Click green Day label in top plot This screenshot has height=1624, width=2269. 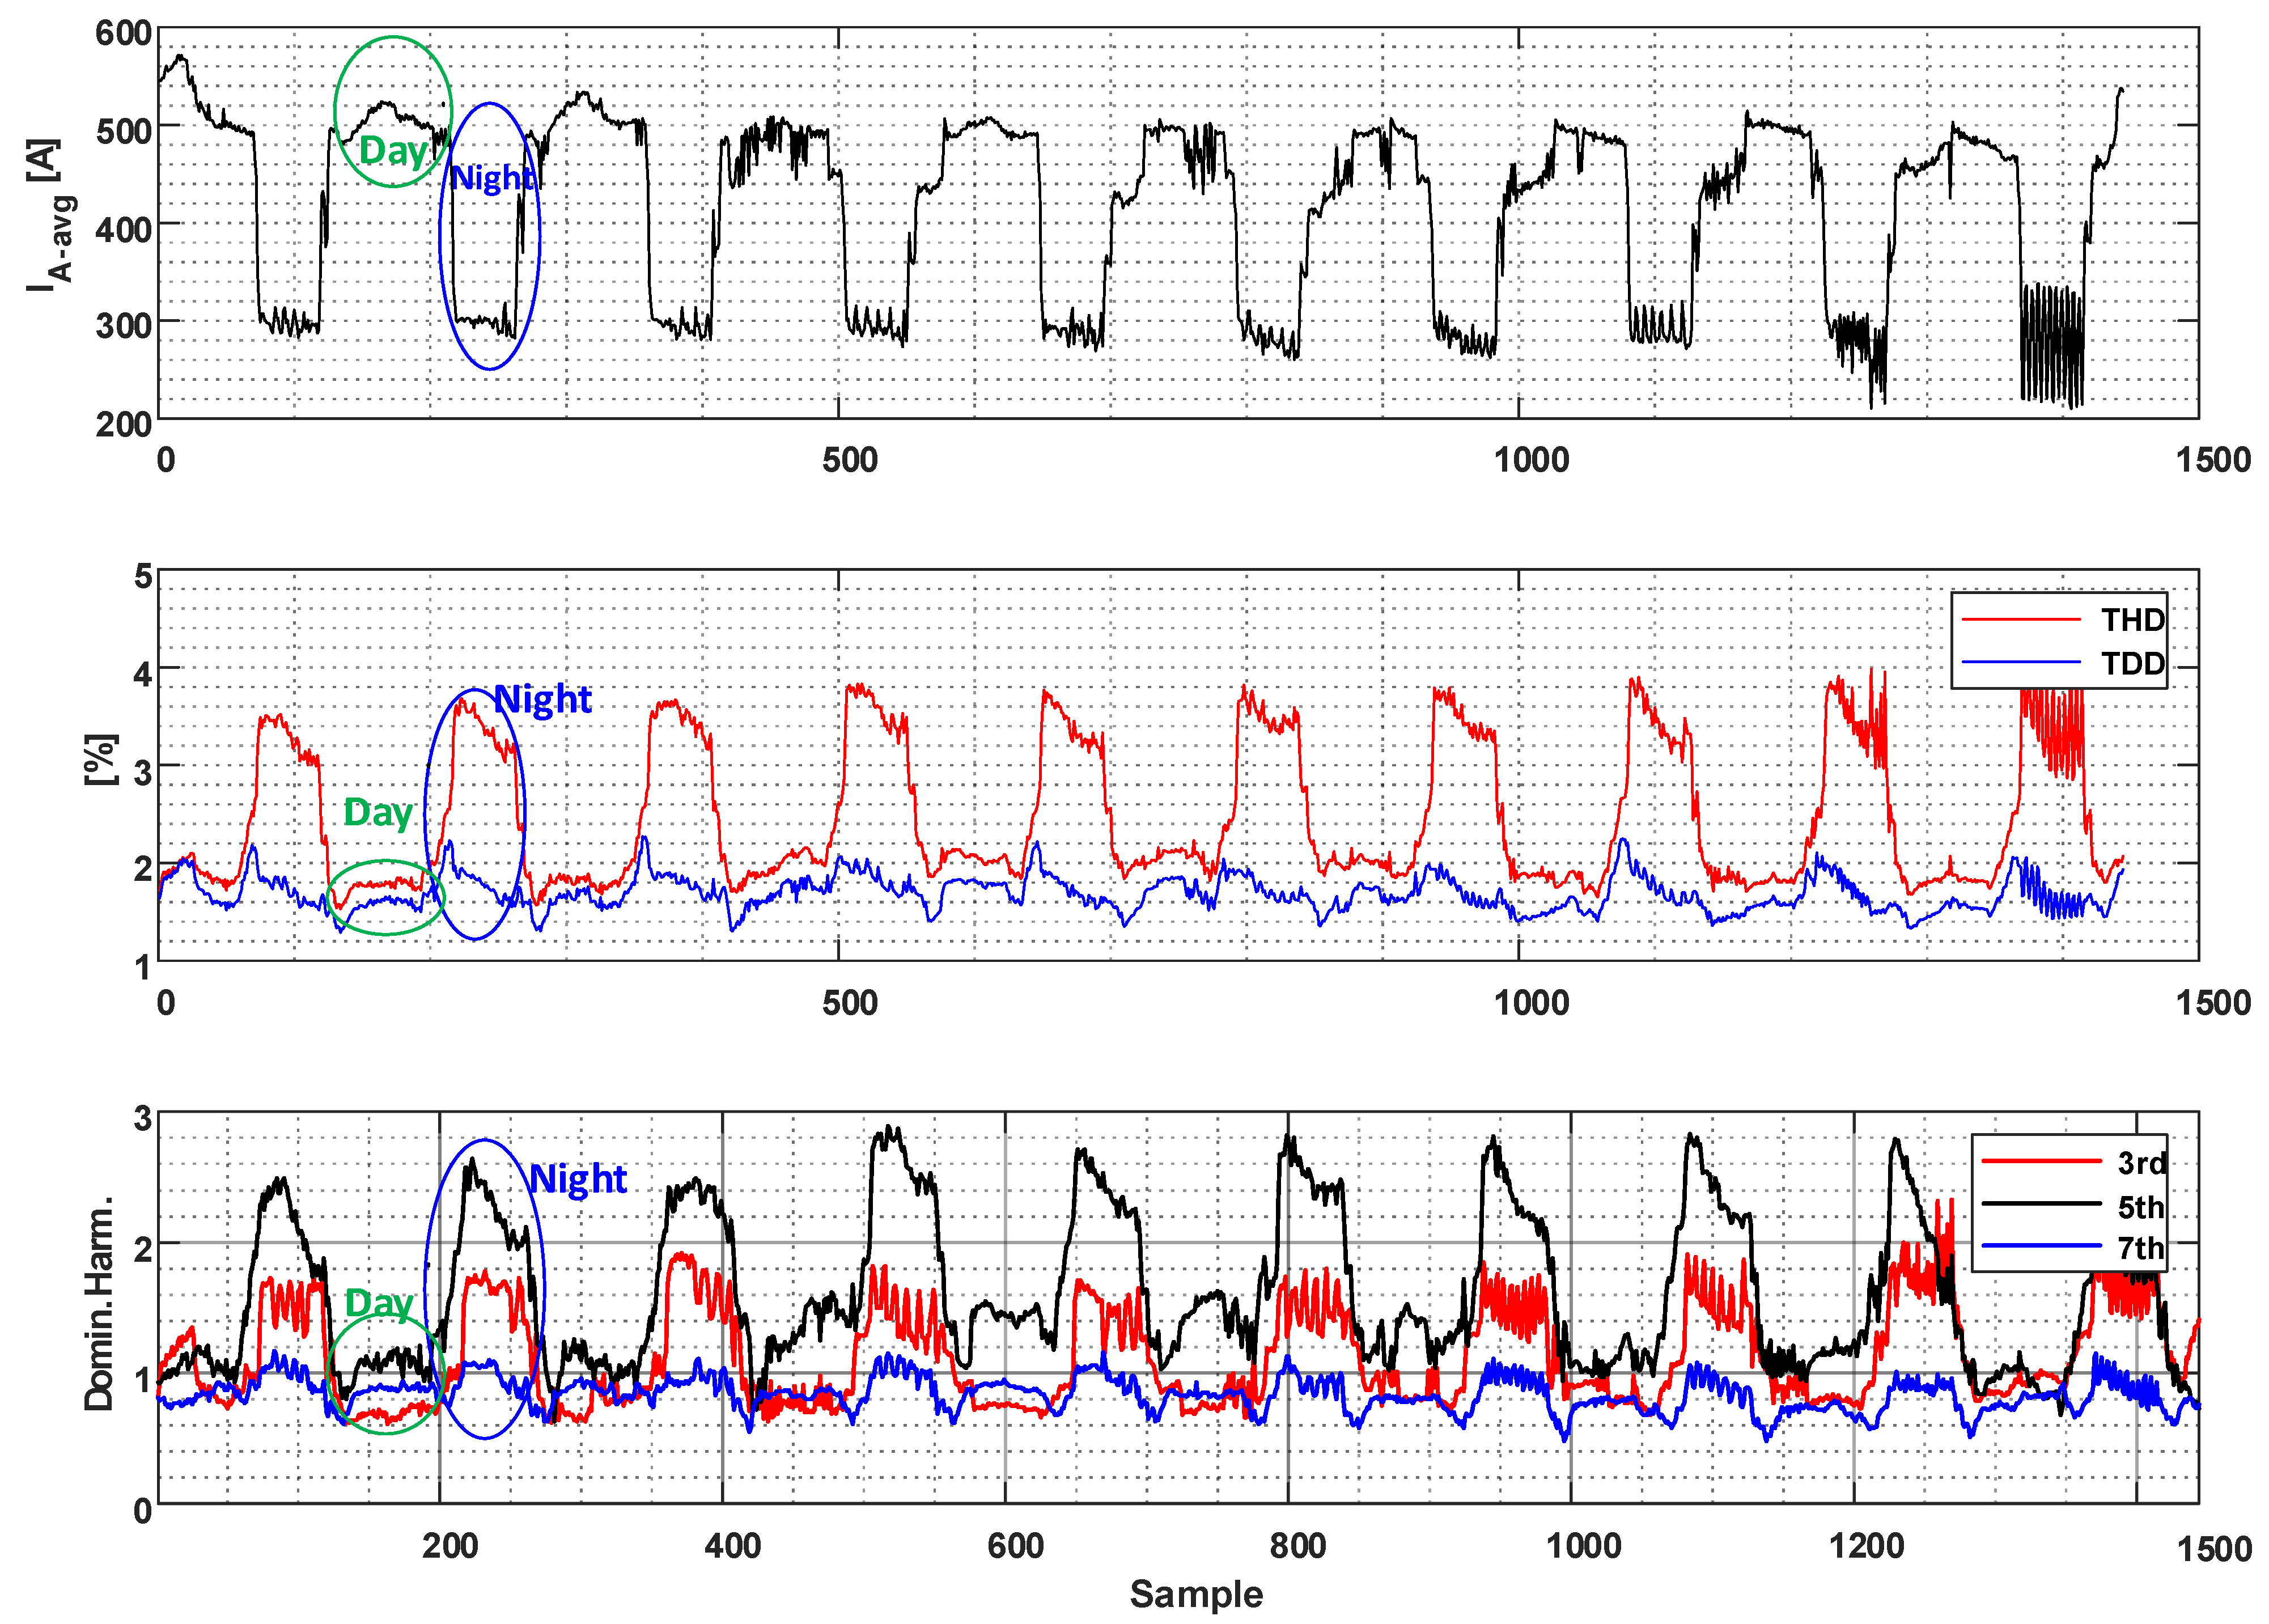coord(393,151)
